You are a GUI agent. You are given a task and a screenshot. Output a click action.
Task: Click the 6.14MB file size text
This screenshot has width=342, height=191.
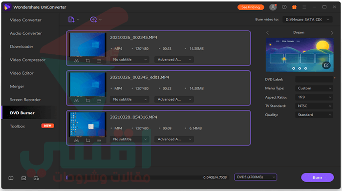pyautogui.click(x=195, y=128)
